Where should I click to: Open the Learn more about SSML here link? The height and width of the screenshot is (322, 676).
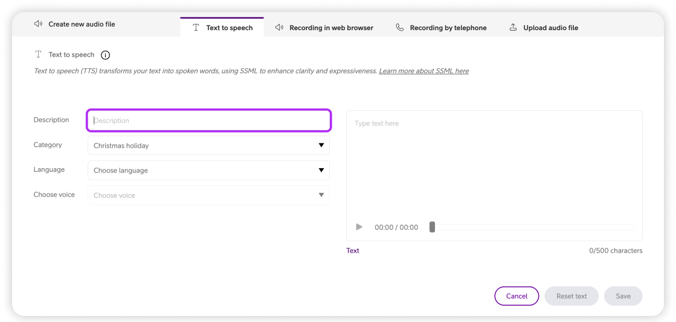[423, 71]
